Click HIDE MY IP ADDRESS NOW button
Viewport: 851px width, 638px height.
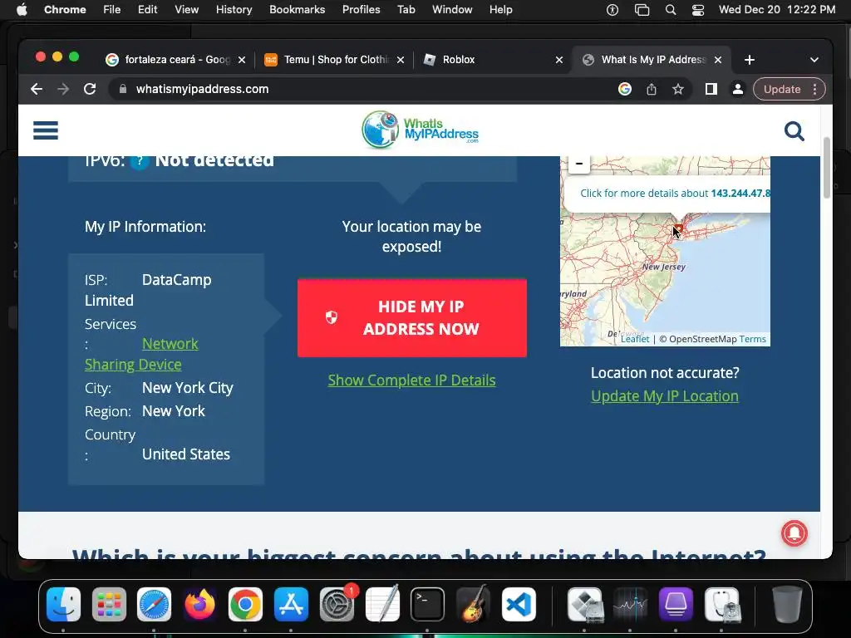(x=412, y=318)
